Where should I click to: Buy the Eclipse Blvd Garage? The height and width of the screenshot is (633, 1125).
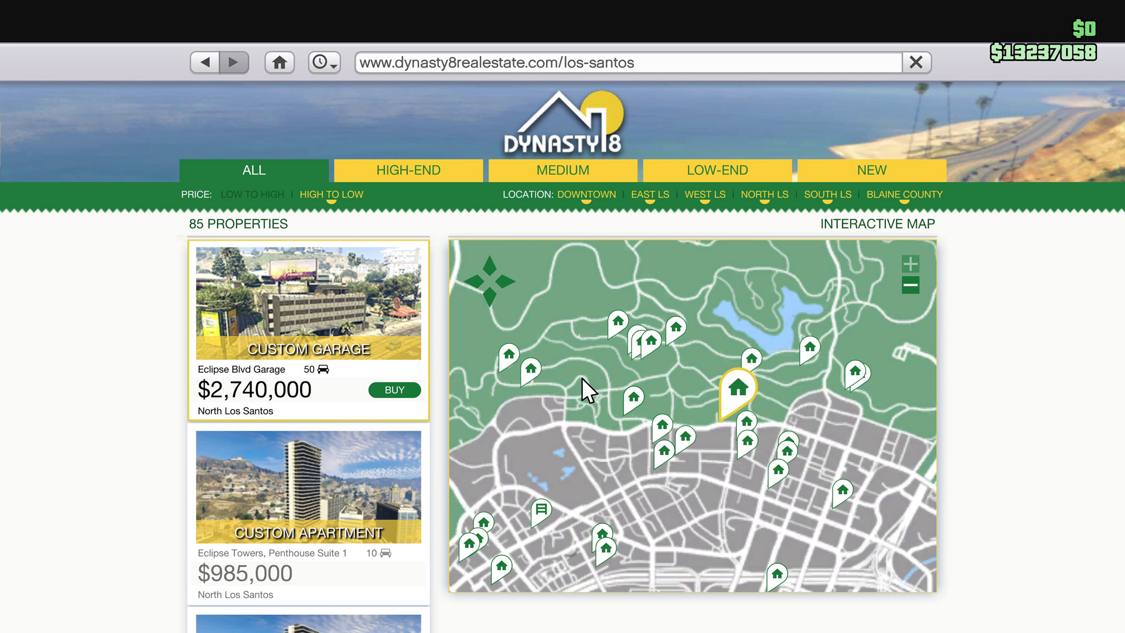(394, 390)
